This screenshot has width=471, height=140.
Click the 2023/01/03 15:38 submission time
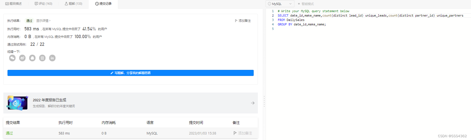click(x=203, y=133)
